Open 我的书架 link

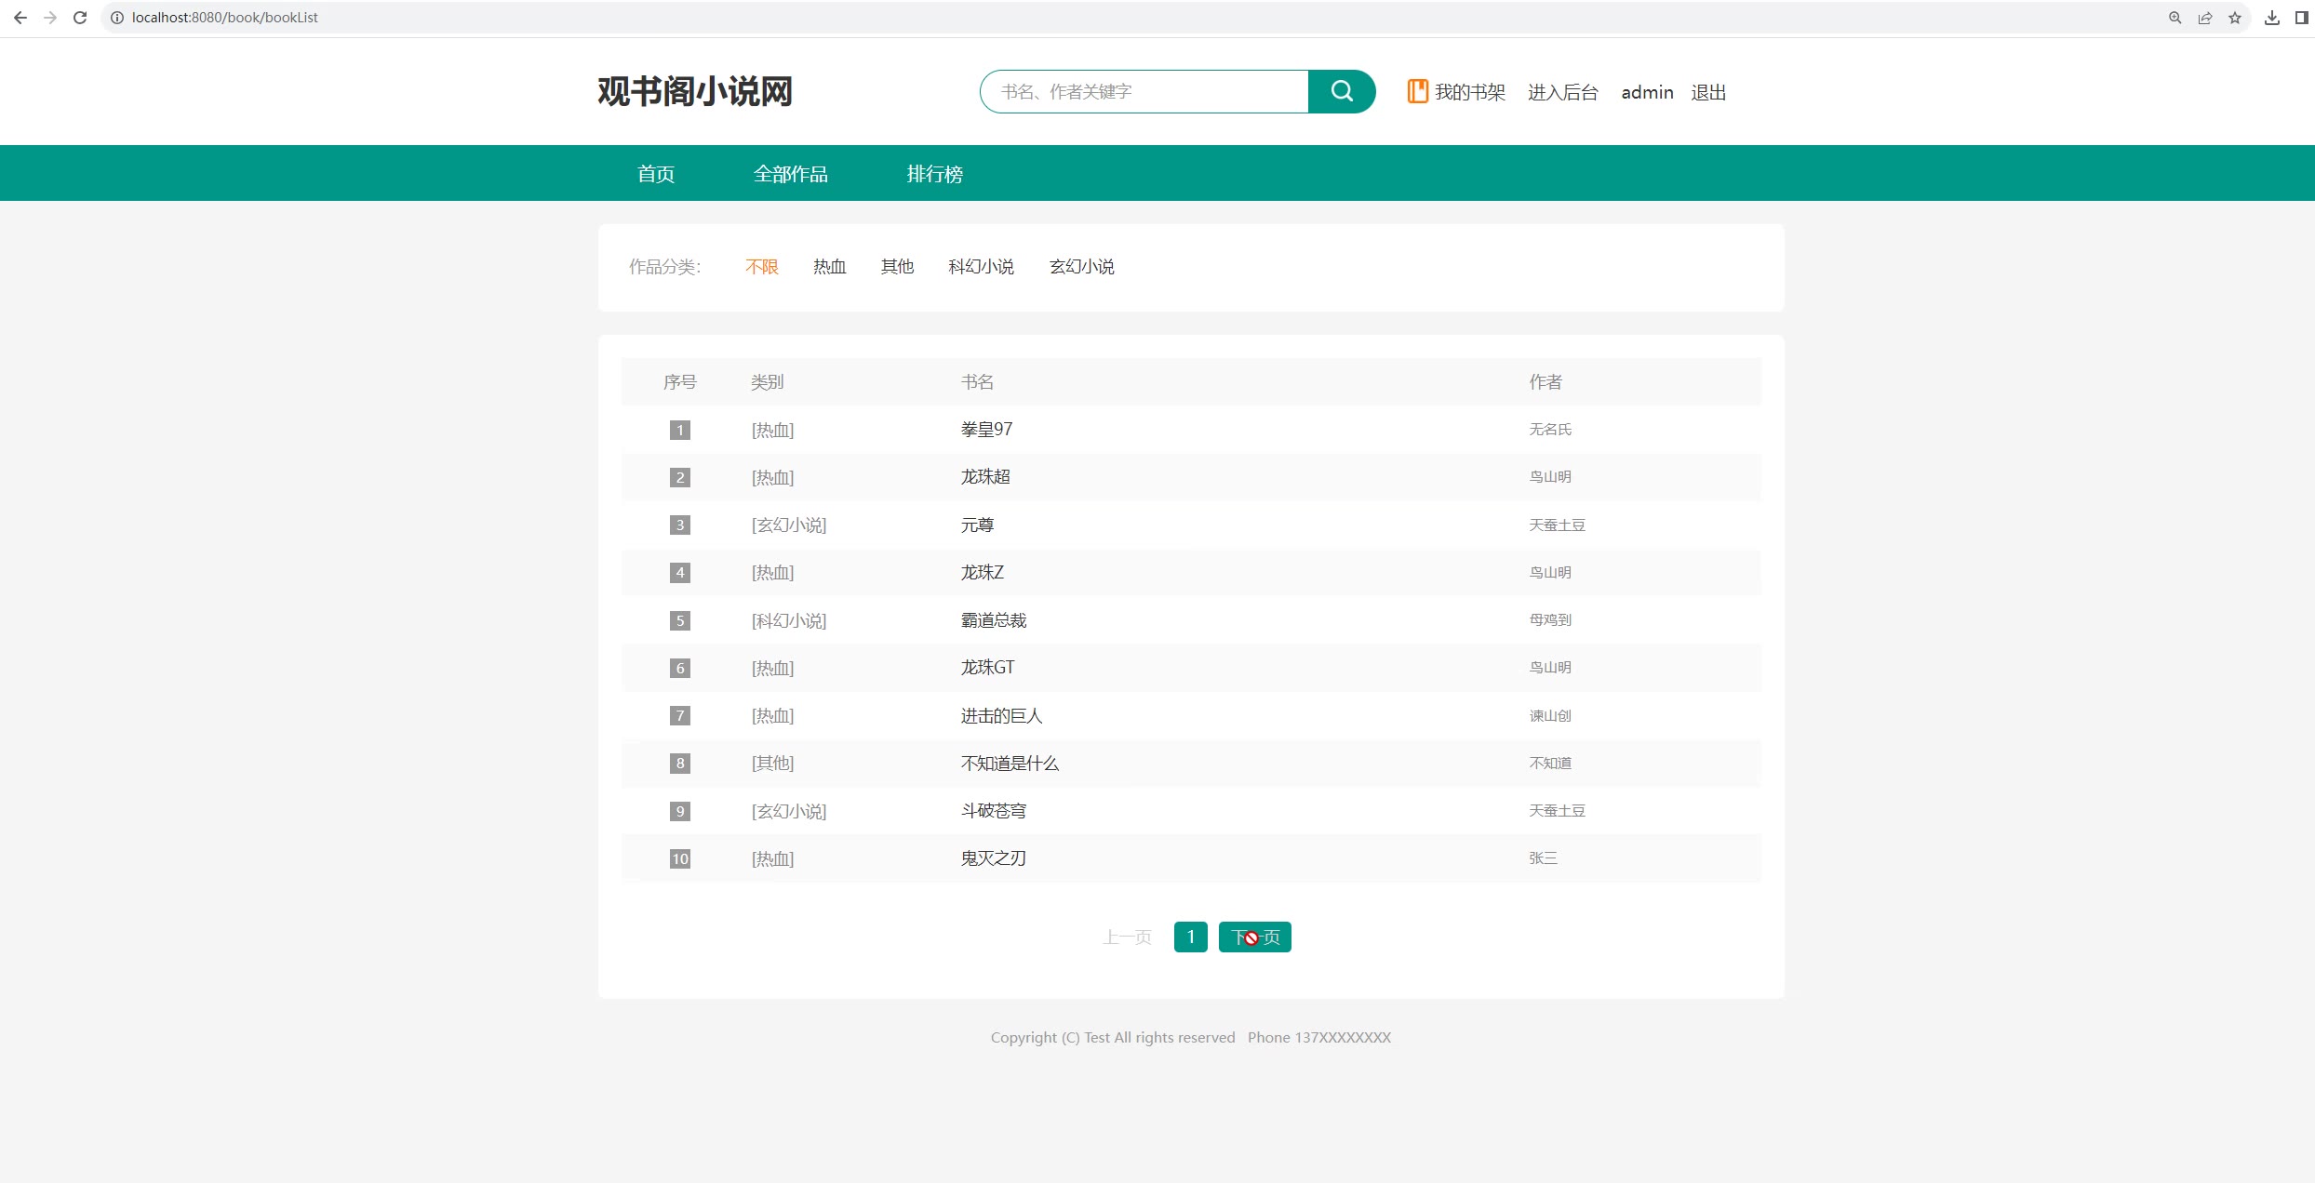click(1469, 92)
